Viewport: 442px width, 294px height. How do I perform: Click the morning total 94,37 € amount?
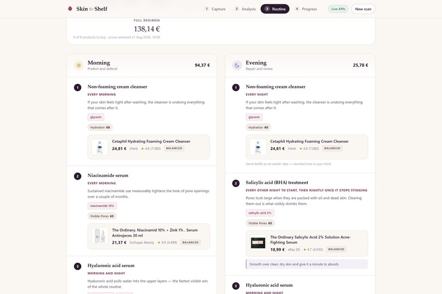202,65
